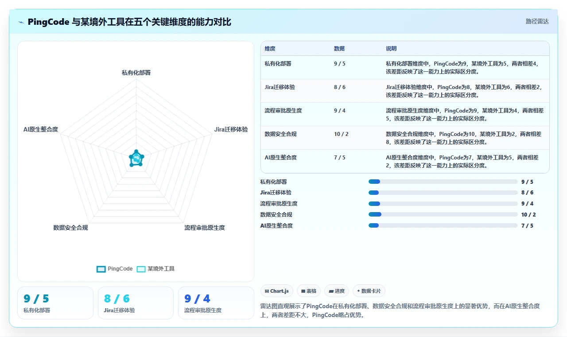Viewport: 567px width, 337px height.
Task: Click the AI原生整合度 radar axis label
Action: [41, 130]
